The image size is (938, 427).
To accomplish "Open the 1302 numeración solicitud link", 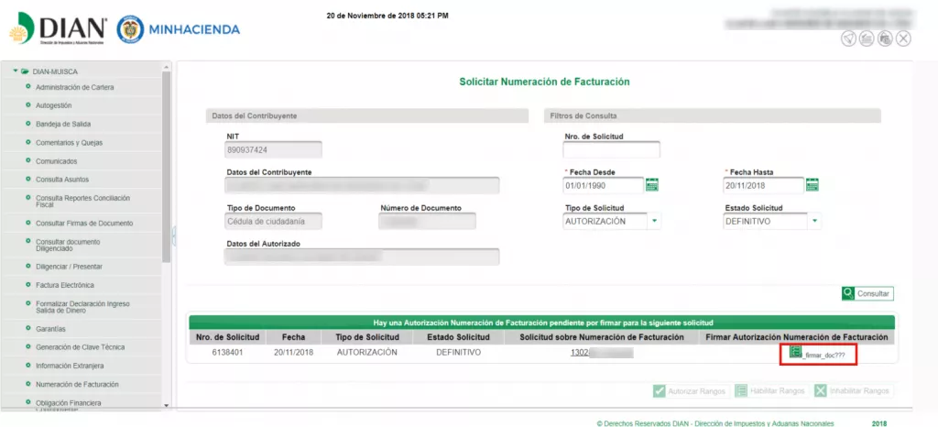I will pyautogui.click(x=601, y=353).
